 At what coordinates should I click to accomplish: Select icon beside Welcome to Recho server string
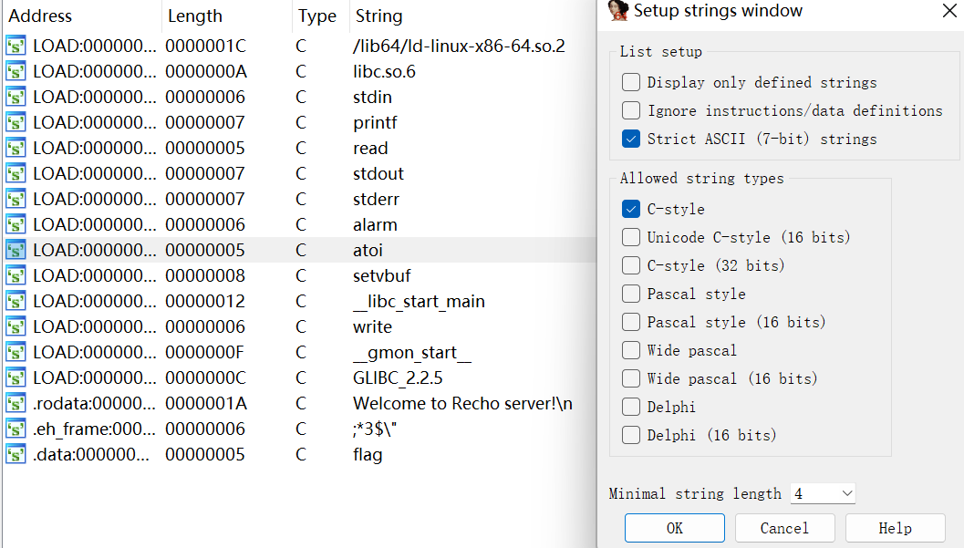pyautogui.click(x=16, y=404)
